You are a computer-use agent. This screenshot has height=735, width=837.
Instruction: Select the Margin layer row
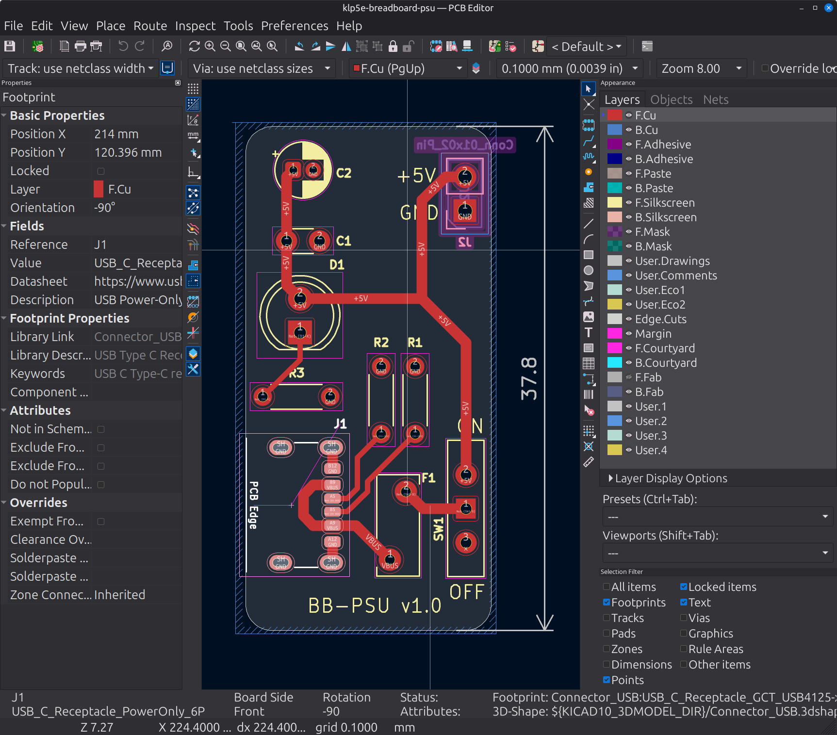[x=718, y=334]
